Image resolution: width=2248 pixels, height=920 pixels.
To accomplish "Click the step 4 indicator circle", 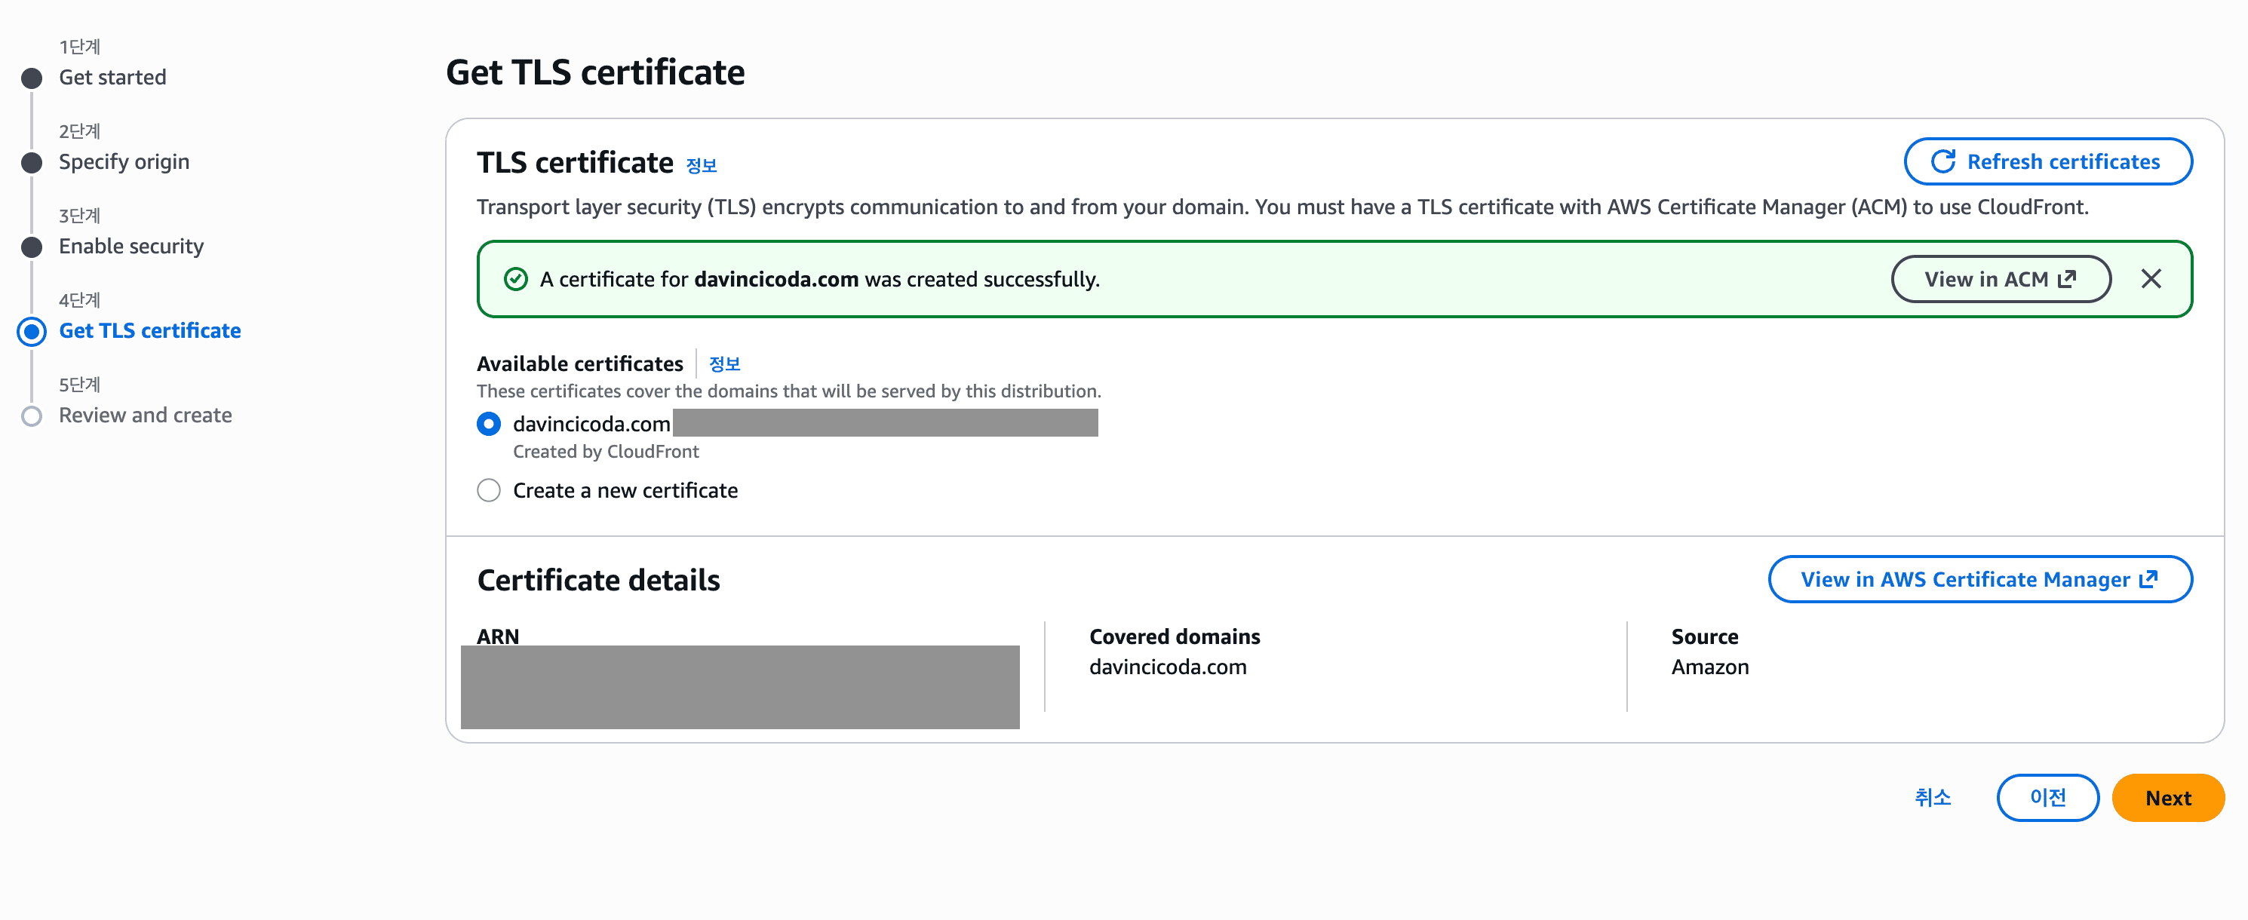I will point(32,331).
